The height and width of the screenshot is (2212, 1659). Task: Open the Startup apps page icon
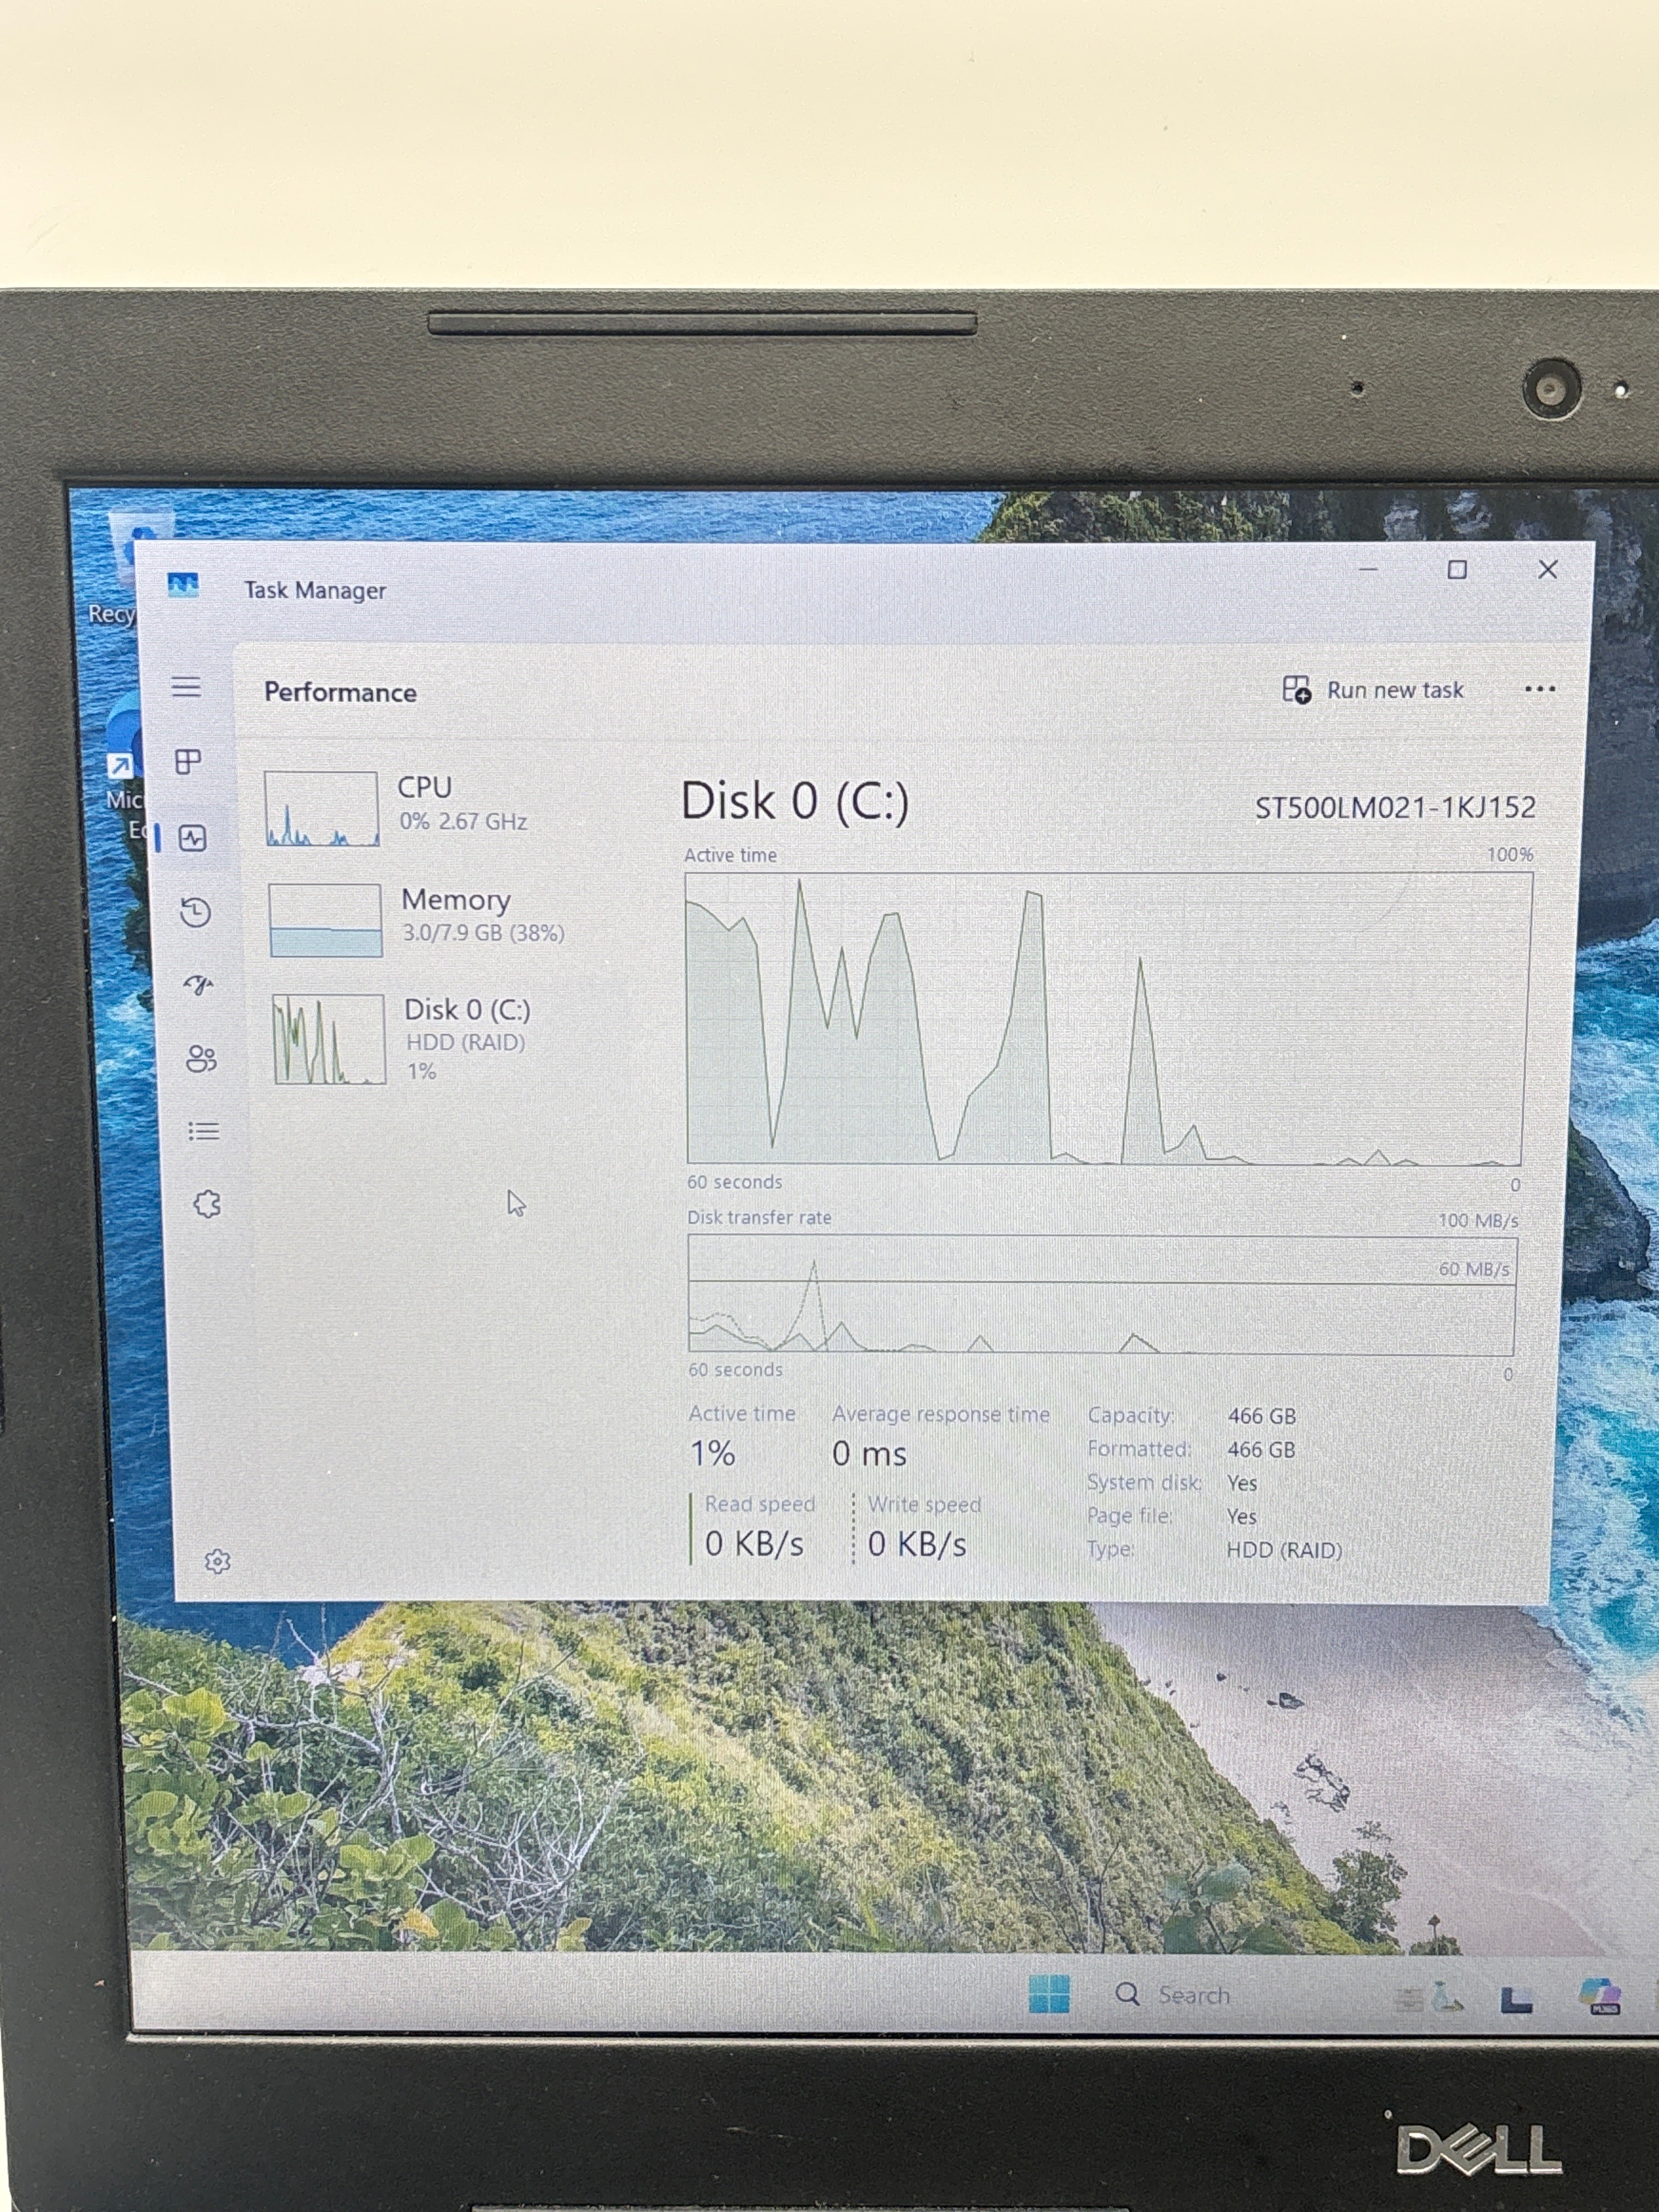(x=198, y=985)
